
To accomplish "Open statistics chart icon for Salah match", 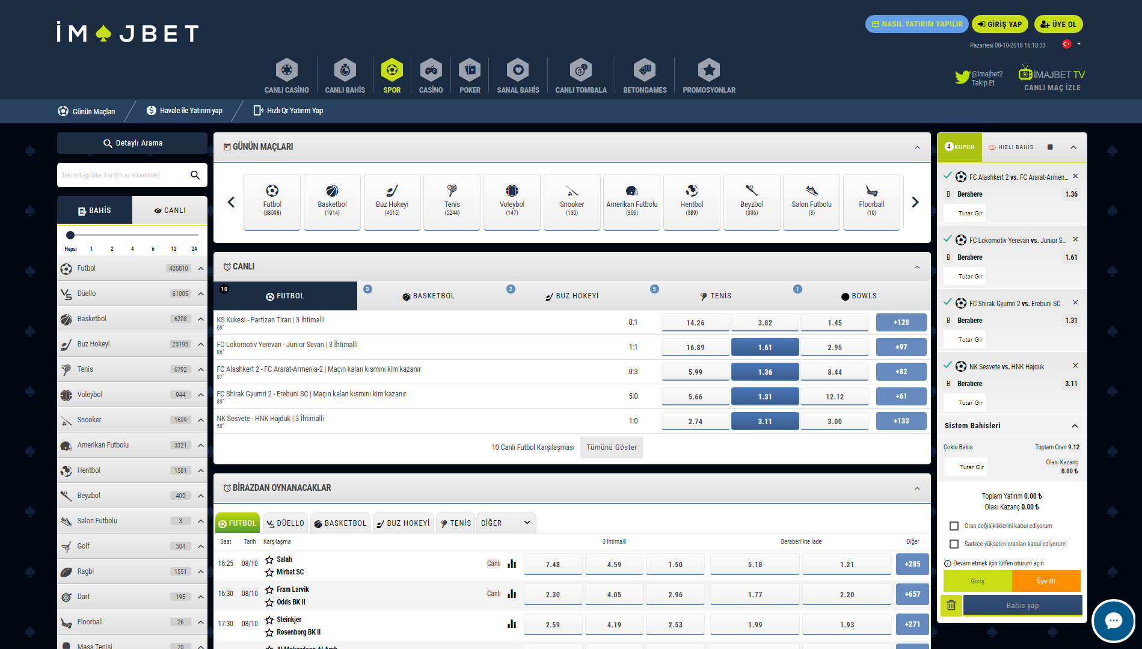I will click(512, 564).
